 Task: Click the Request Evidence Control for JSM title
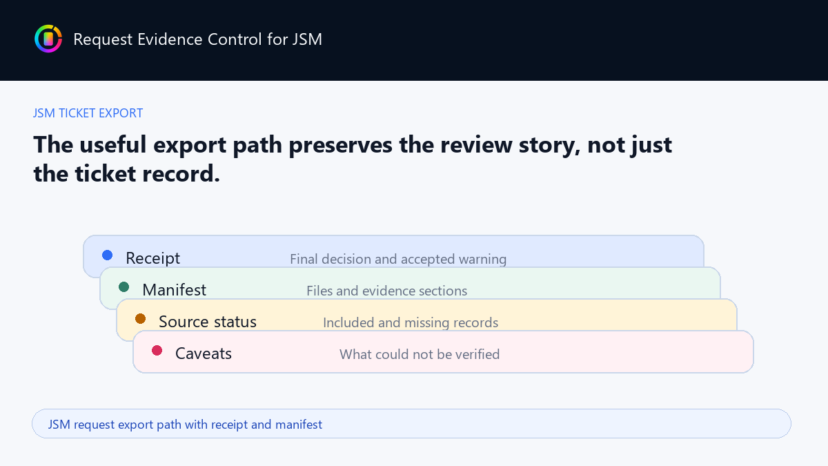point(197,39)
